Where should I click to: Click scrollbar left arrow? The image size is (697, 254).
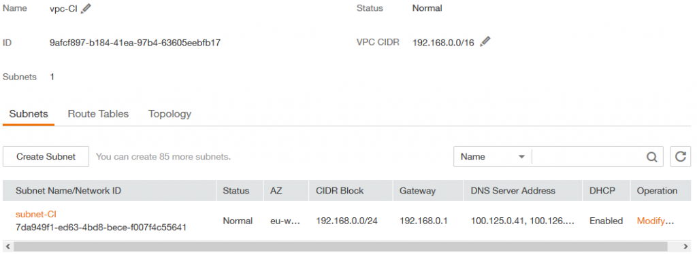click(x=7, y=247)
